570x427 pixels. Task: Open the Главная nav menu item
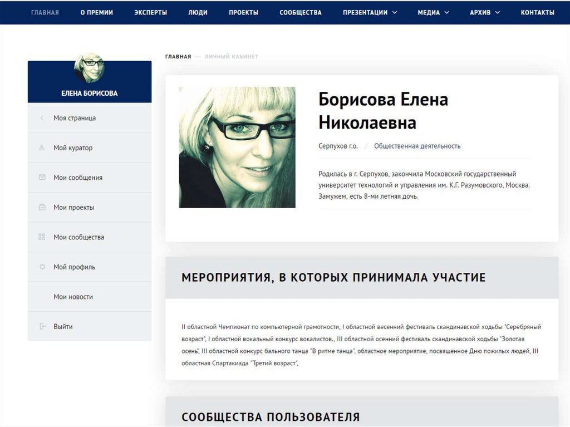[45, 12]
